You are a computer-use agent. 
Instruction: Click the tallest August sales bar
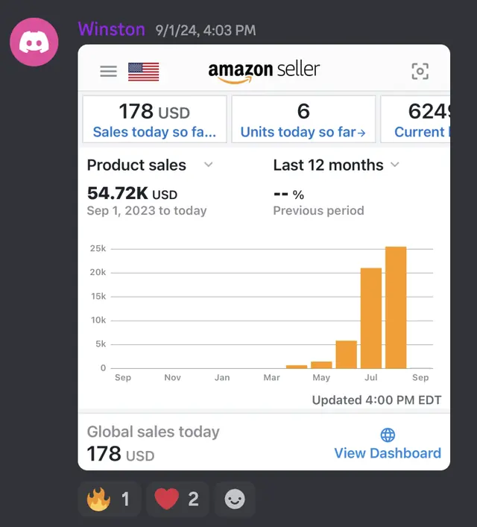396,308
